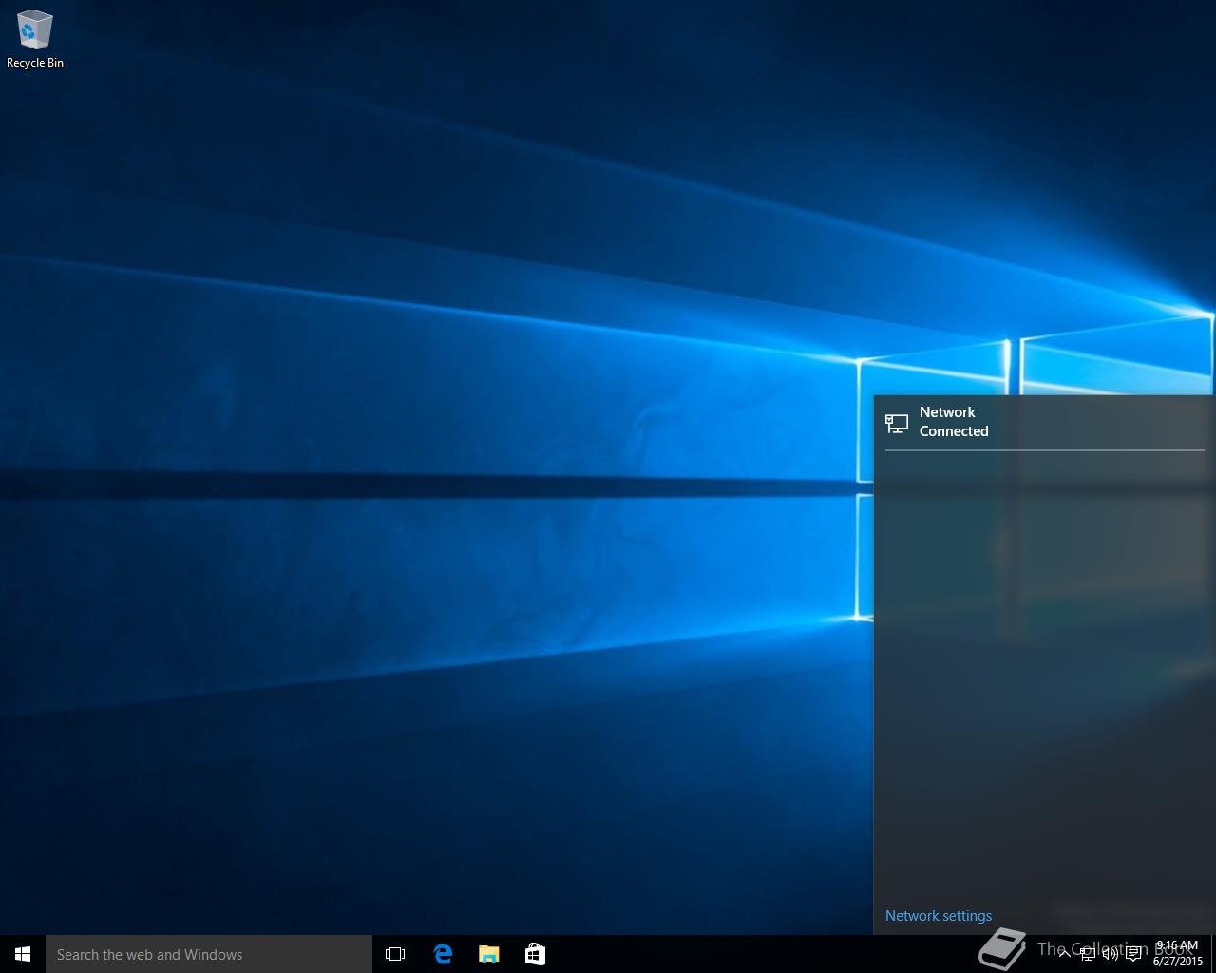1216x973 pixels.
Task: Click the computer icon beside Network Connected
Action: pyautogui.click(x=897, y=423)
